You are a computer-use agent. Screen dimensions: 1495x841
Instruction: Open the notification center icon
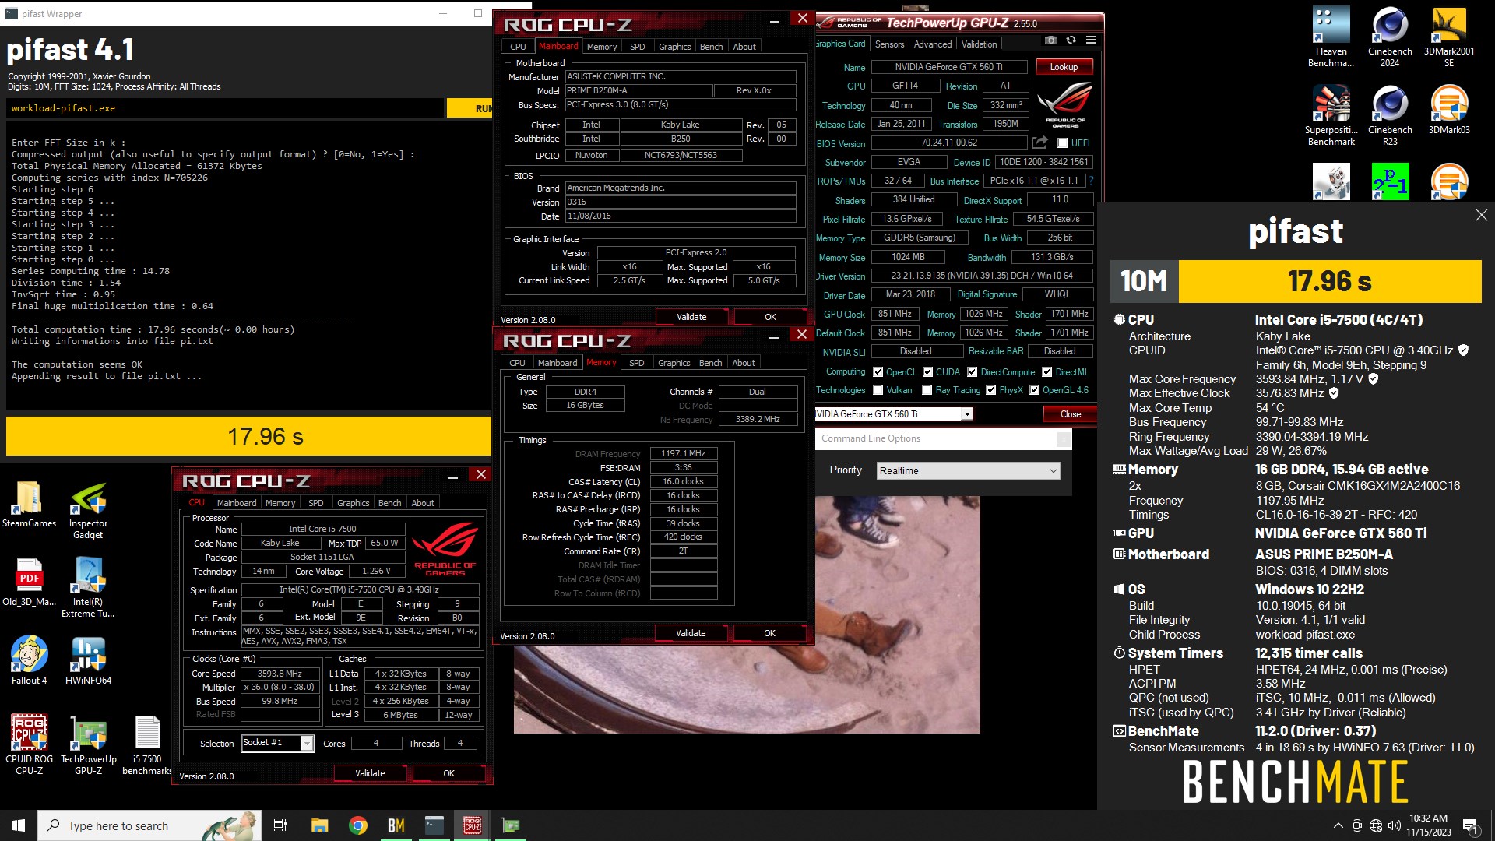1471,825
